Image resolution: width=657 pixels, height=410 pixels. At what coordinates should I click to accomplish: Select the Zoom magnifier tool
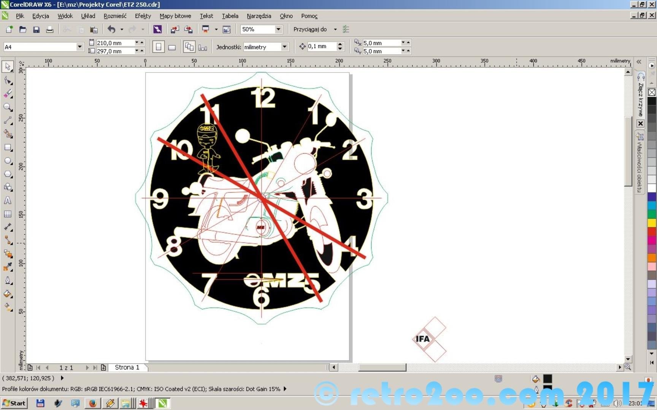(x=8, y=107)
